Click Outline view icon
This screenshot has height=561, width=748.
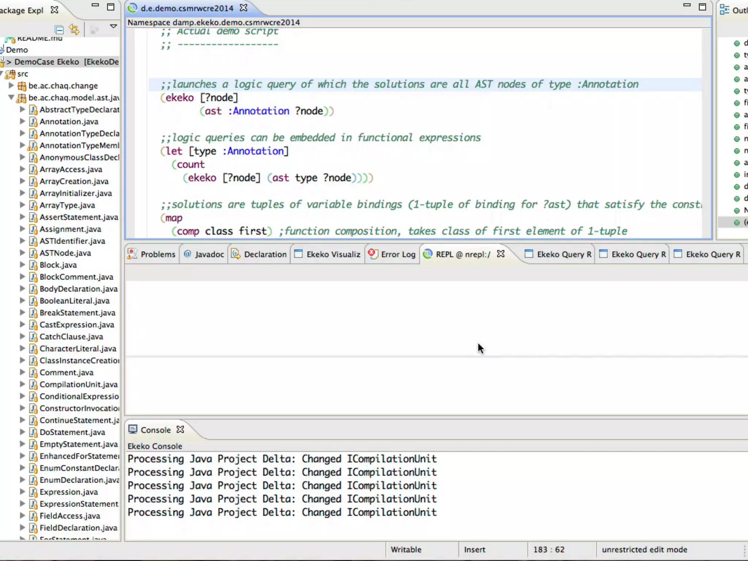tap(724, 10)
